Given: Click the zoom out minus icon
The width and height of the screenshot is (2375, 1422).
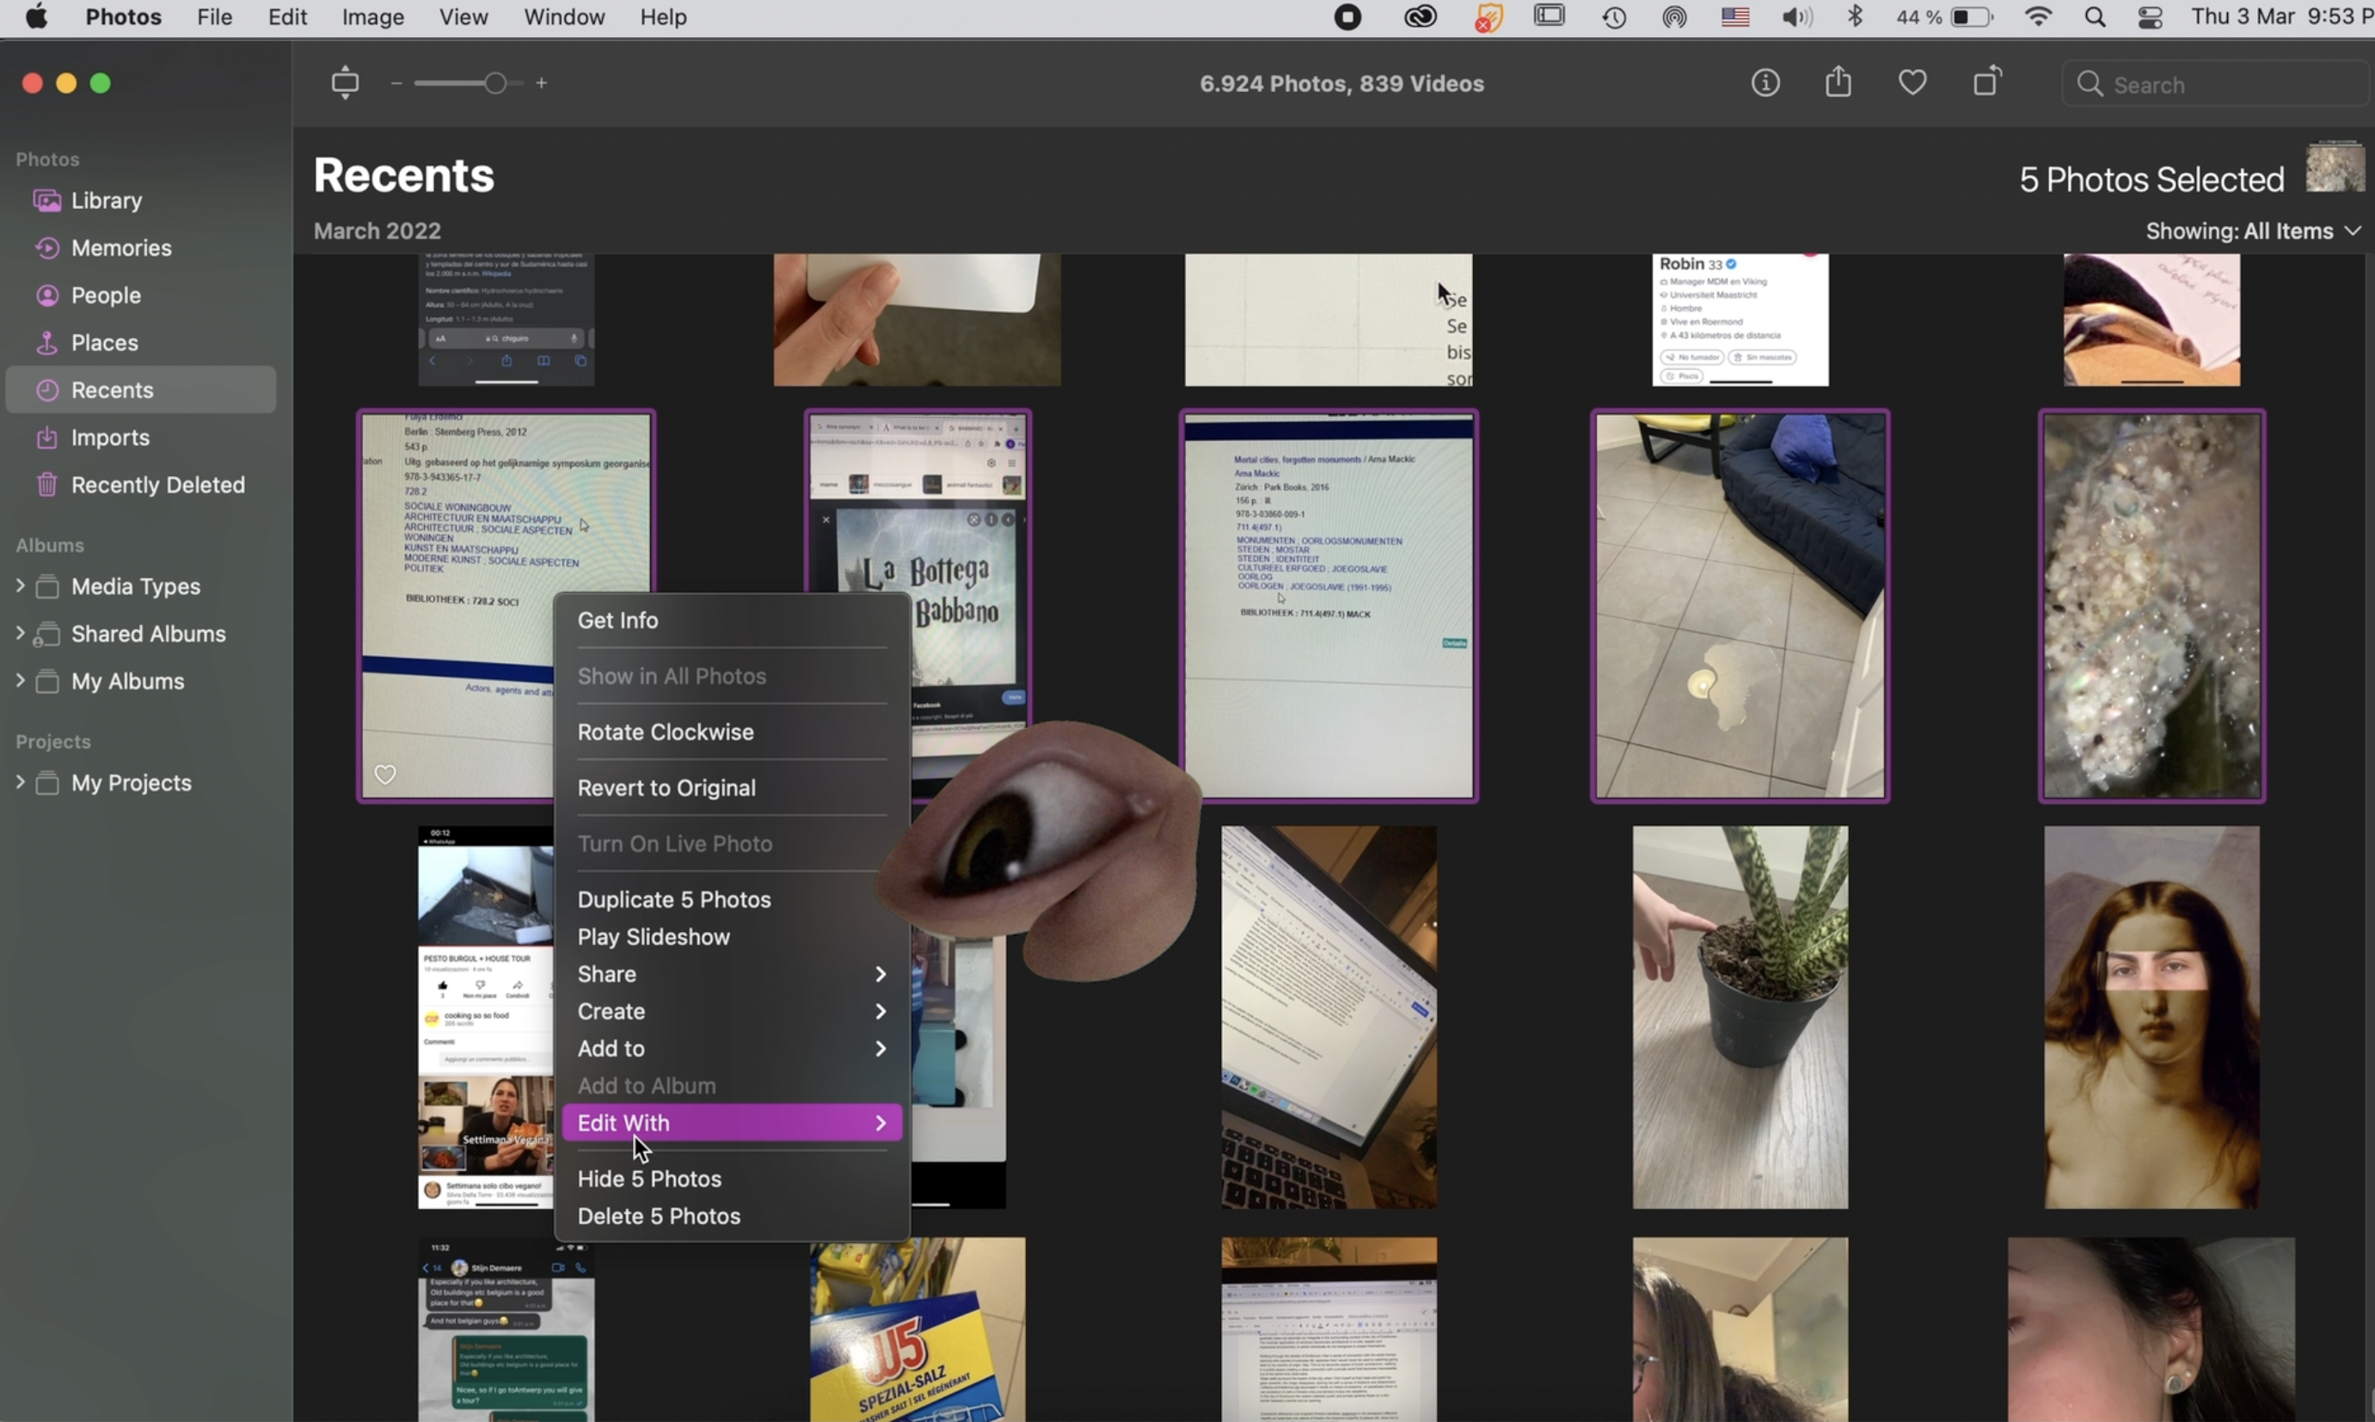Looking at the screenshot, I should point(396,83).
